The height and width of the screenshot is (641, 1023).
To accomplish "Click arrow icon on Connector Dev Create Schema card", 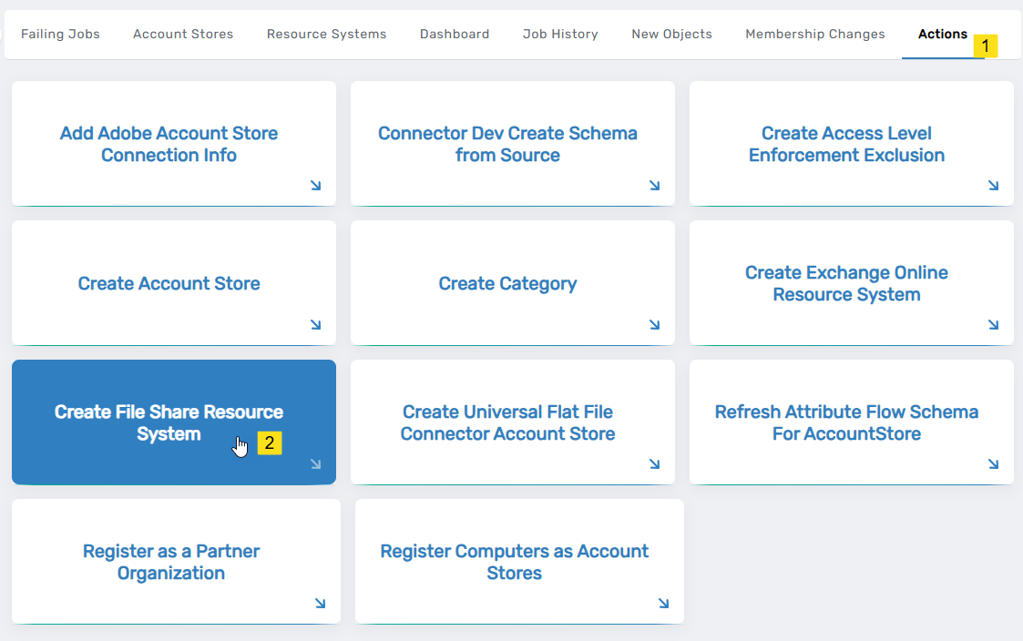I will [x=654, y=186].
